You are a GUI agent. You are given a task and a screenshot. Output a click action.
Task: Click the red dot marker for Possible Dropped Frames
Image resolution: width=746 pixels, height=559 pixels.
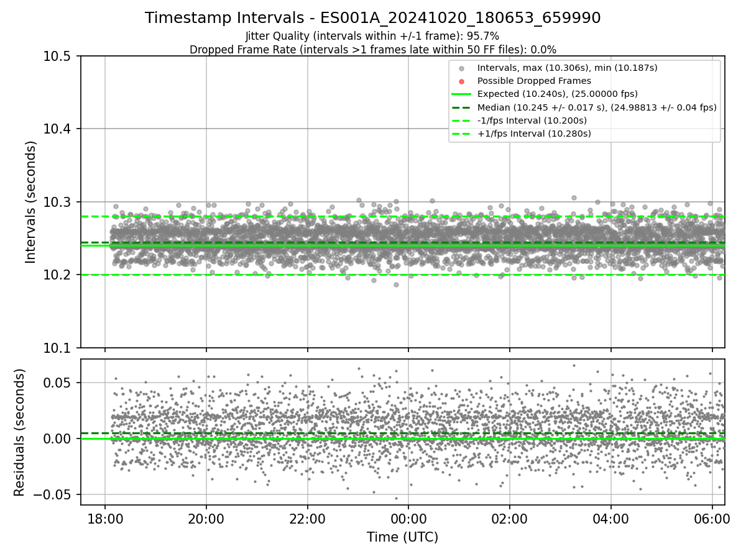461,81
